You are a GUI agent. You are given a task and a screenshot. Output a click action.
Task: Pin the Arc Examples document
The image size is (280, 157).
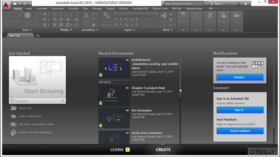[127, 110]
